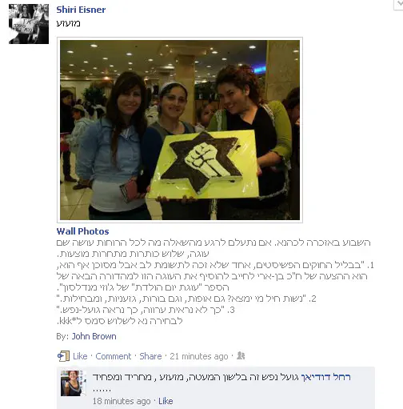This screenshot has width=403, height=409.
Task: Click the comment text in the gray box
Action: (195, 382)
